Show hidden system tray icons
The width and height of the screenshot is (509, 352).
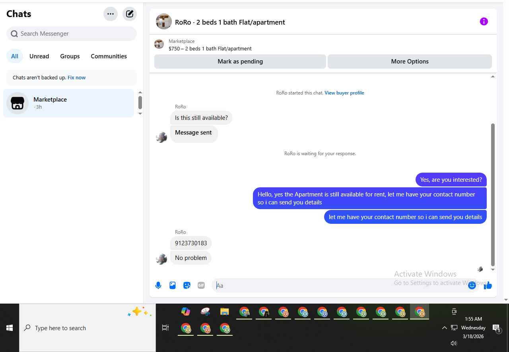click(x=445, y=328)
